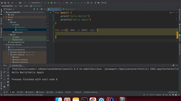Click the Back navigation arrow
181x101 pixels.
coord(12,3)
